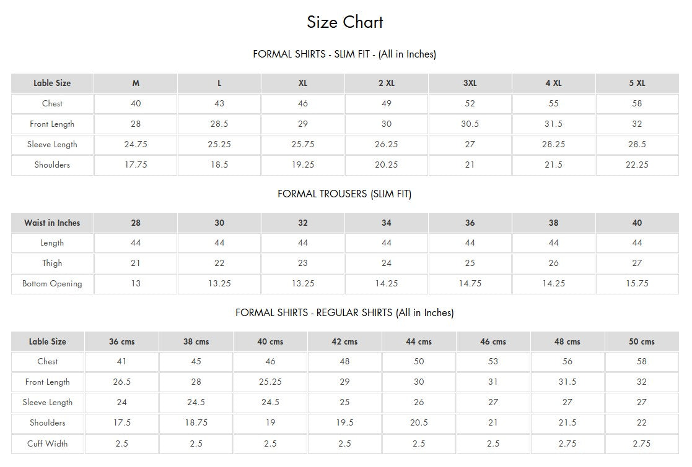Click the 3XL column header in slim fit table
Image resolution: width=692 pixels, height=467 pixels.
470,84
